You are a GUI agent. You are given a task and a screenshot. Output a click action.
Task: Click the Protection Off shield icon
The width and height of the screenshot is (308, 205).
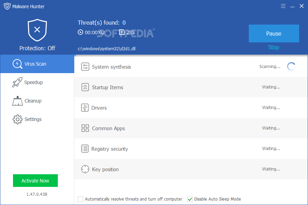(x=37, y=30)
